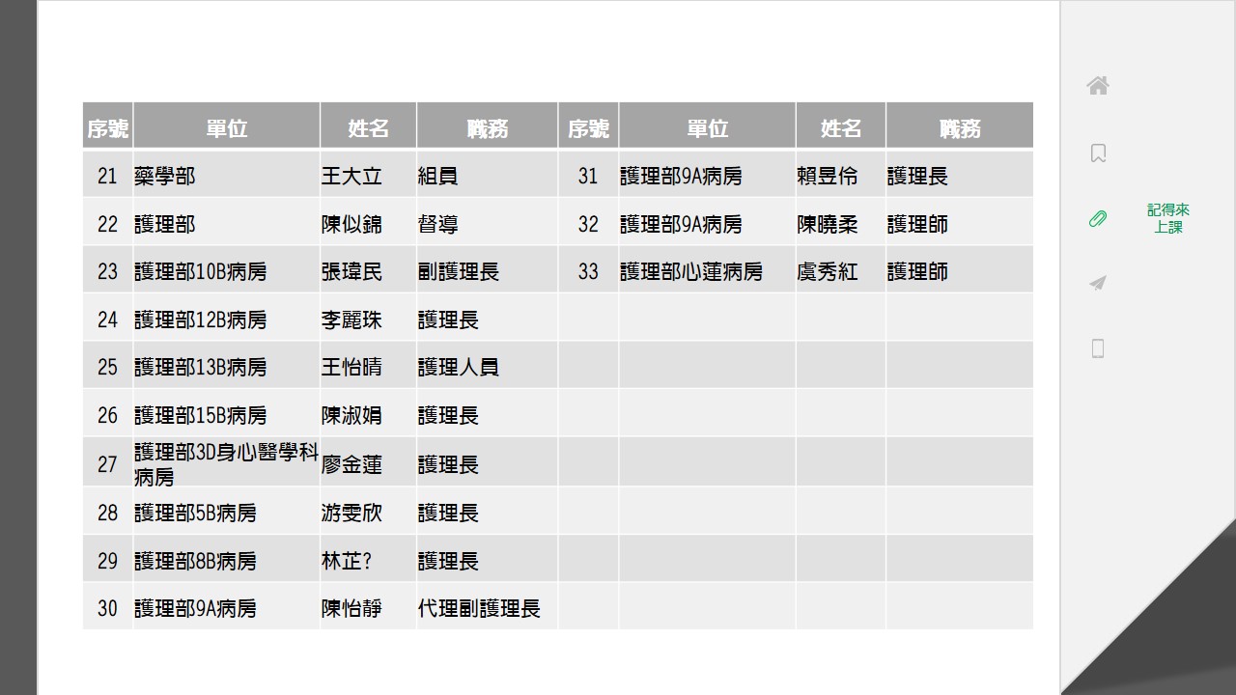Select name 廖金蓮
This screenshot has height=695, width=1236.
[x=351, y=464]
